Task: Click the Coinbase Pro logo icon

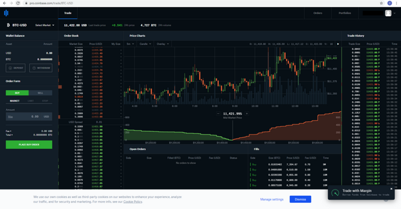Action: tap(6, 13)
